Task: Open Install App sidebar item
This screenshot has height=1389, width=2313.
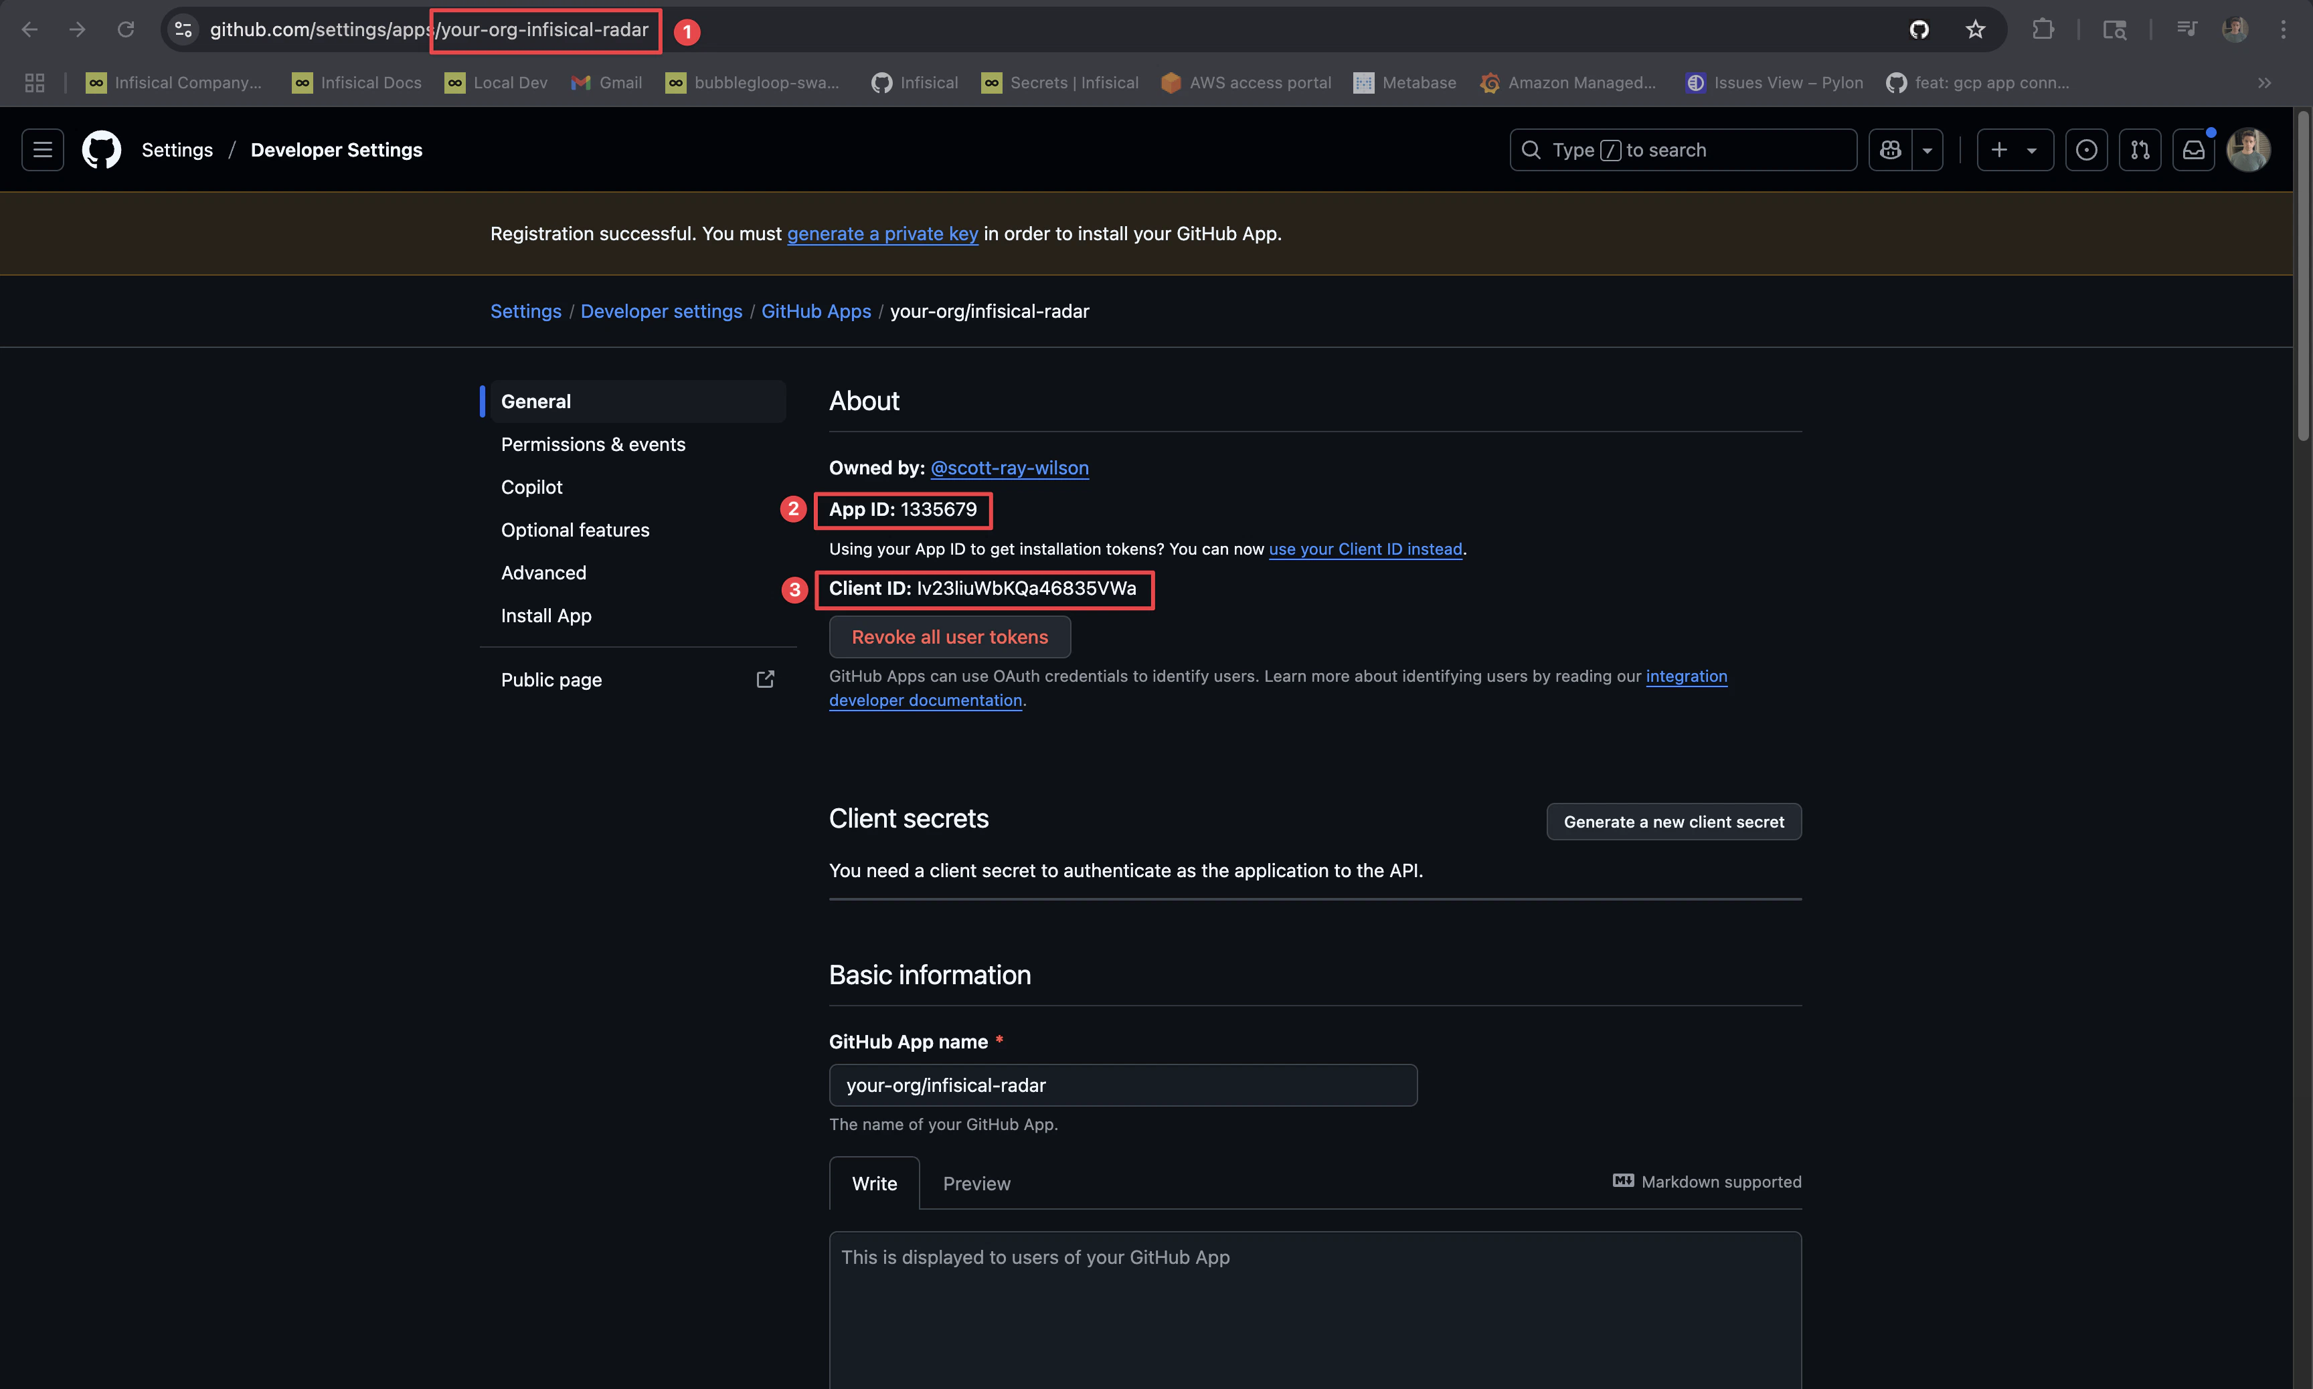Action: tap(637, 616)
